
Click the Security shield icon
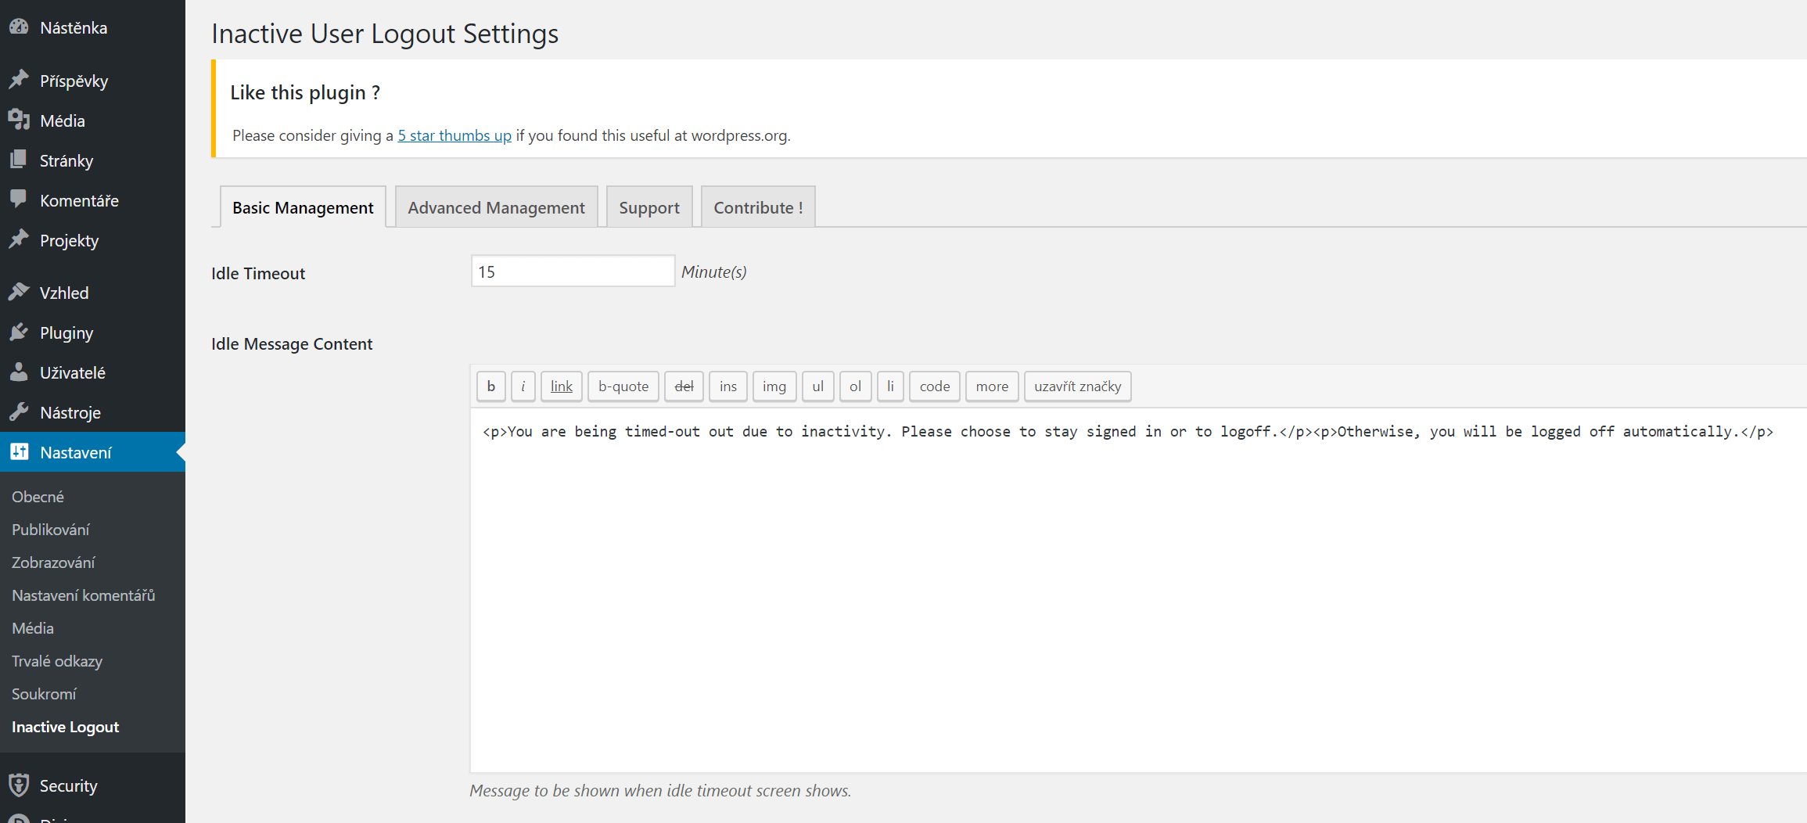20,785
